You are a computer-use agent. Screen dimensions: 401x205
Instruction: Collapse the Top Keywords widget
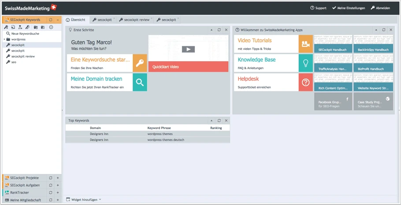[212, 121]
